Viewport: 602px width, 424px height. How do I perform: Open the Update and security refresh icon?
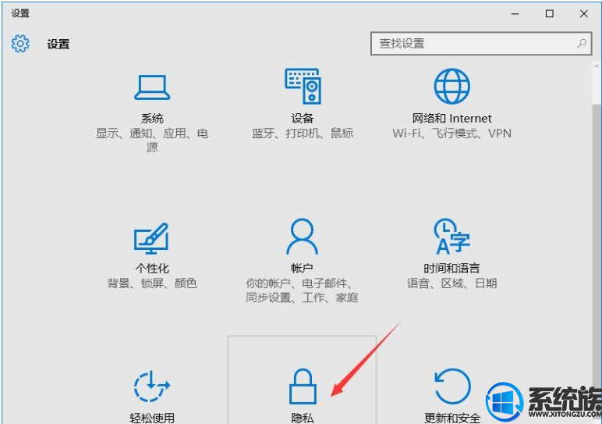tap(452, 386)
